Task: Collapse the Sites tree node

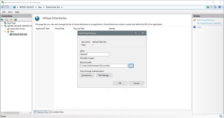Action: click(5, 32)
